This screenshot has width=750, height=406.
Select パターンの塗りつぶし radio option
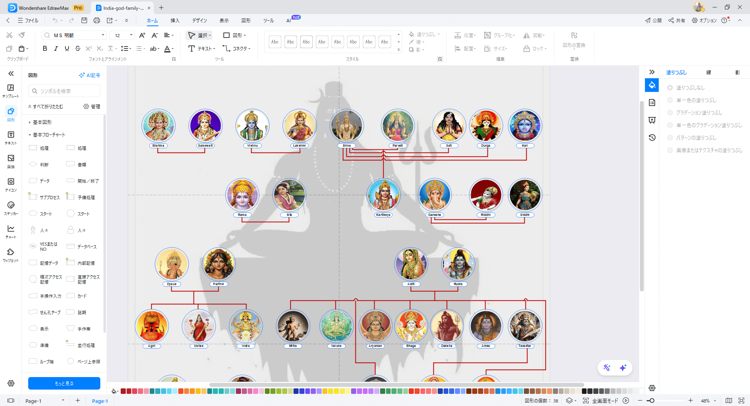670,138
